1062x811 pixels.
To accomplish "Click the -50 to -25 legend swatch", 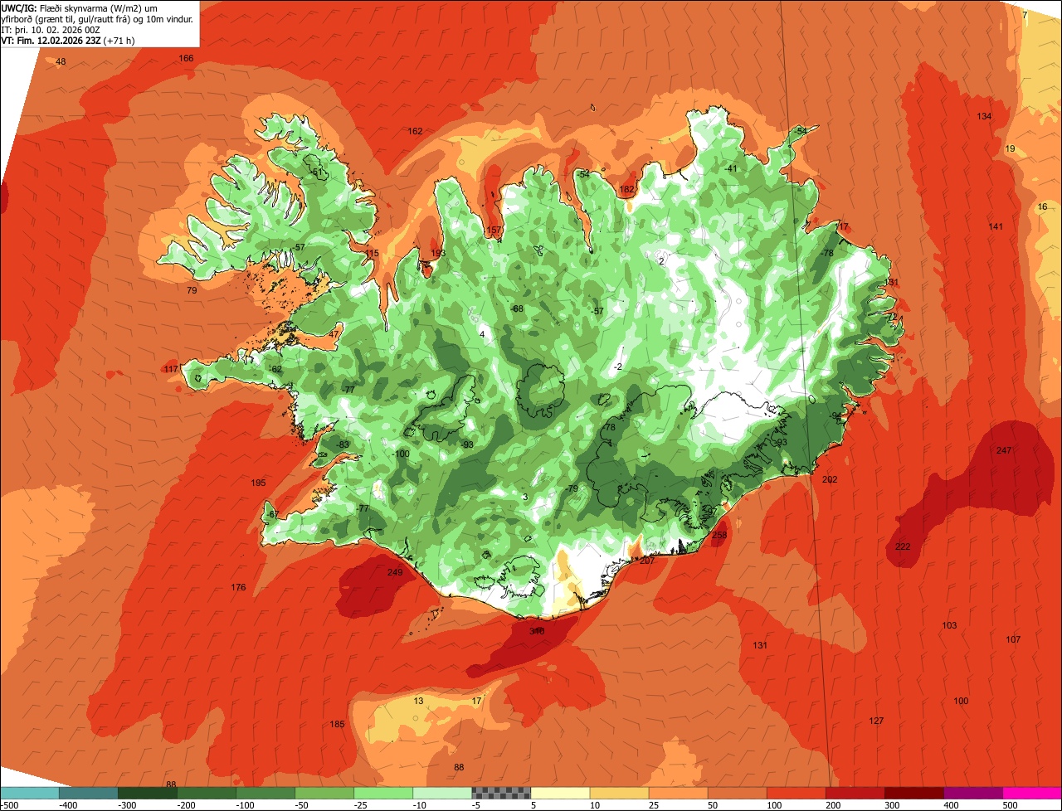I will (324, 793).
